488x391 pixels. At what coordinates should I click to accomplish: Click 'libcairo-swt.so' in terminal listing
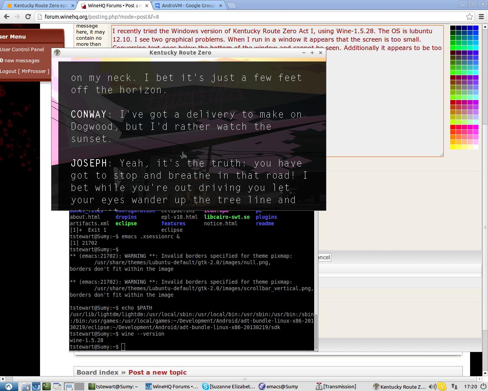(x=227, y=217)
